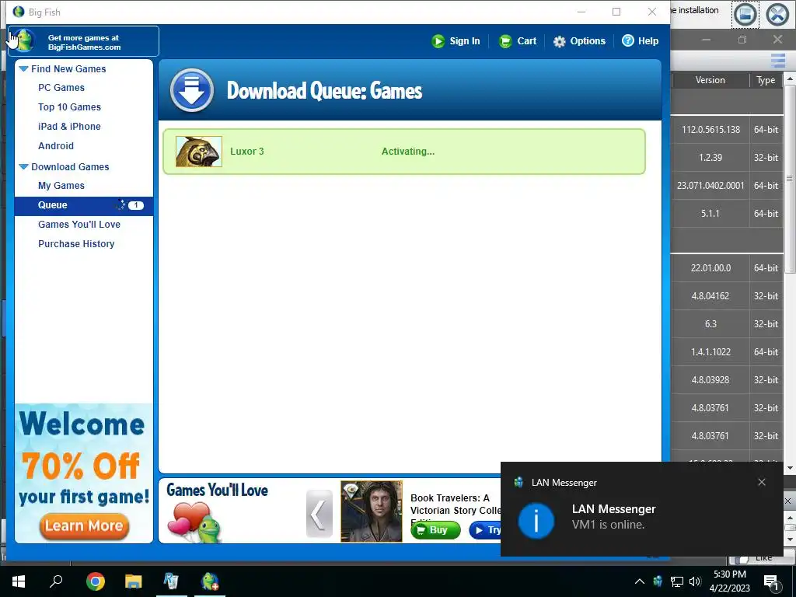Click the hamburger menu icon in background window
This screenshot has width=796, height=597.
[777, 60]
